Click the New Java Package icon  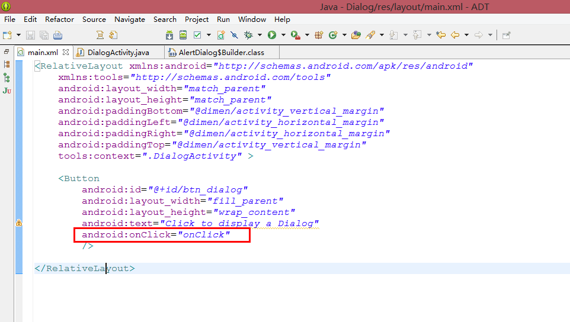pos(319,35)
